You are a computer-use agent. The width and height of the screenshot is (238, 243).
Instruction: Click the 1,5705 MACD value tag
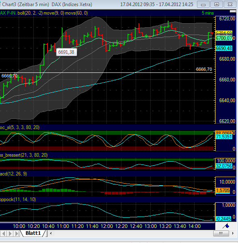tap(223, 190)
